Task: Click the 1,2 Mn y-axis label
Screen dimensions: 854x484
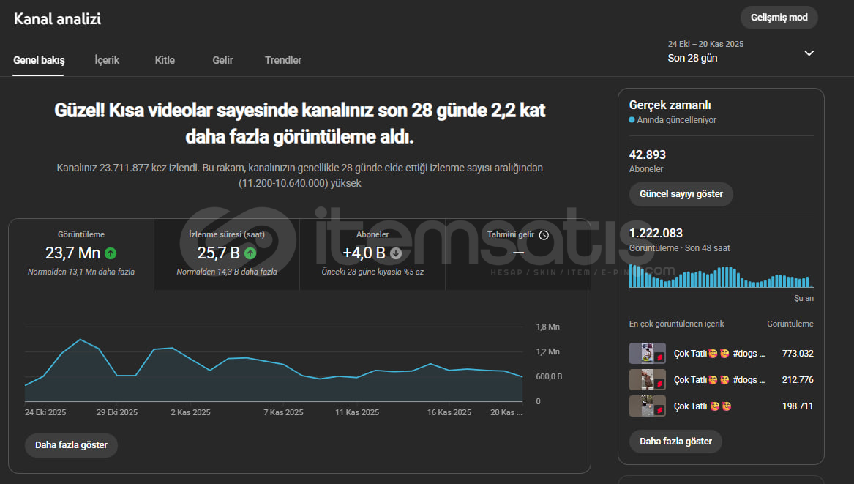Action: click(547, 352)
